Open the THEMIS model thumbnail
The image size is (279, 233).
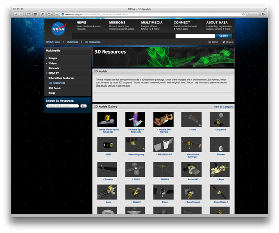coord(163,169)
